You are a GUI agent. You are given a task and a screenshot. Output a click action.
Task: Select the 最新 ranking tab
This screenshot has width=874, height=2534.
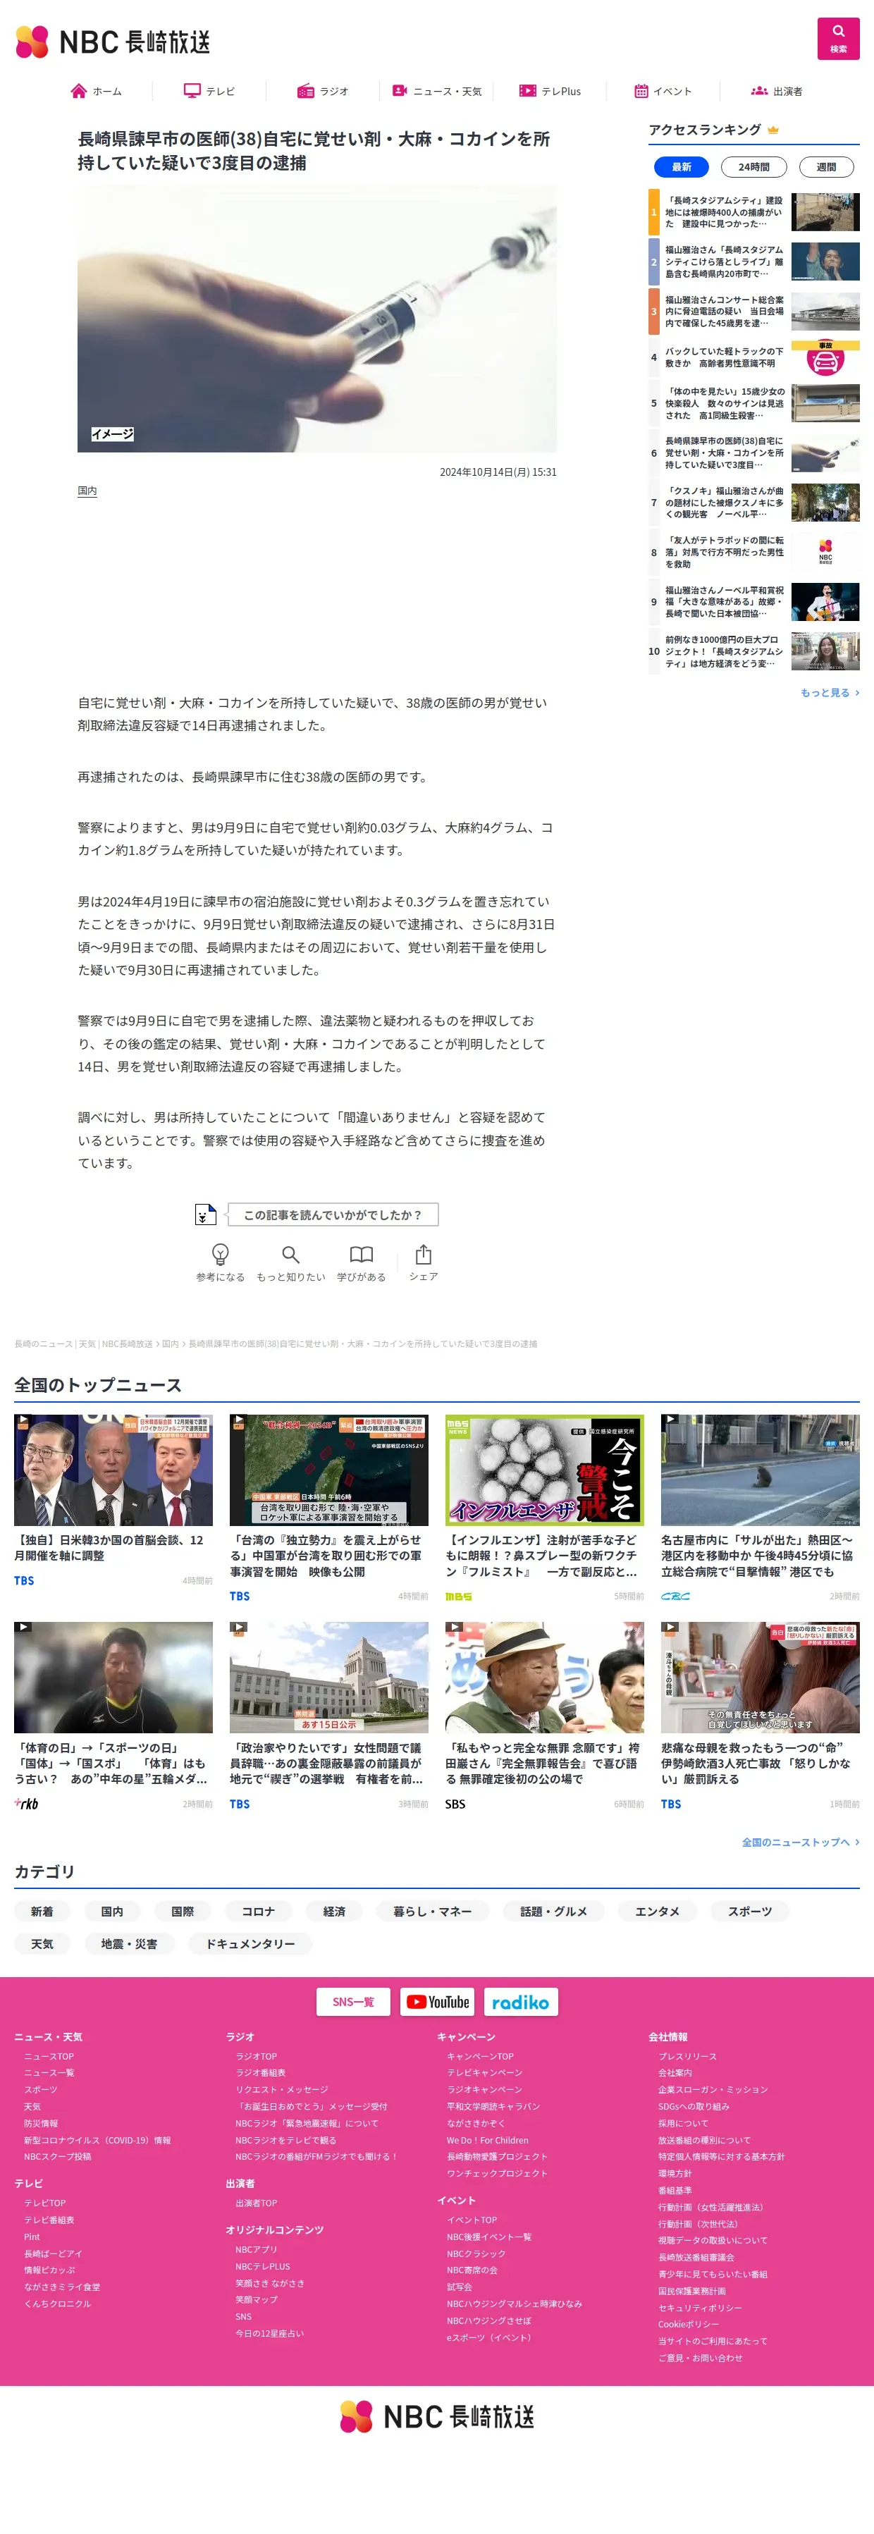coord(682,167)
